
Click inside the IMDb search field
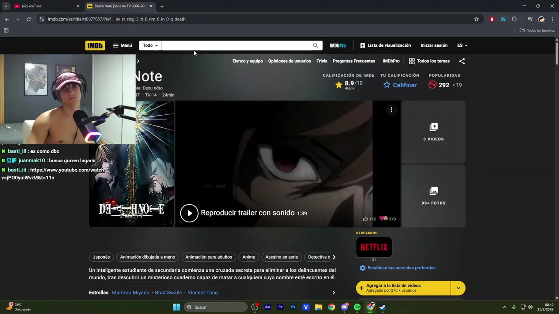tap(235, 45)
